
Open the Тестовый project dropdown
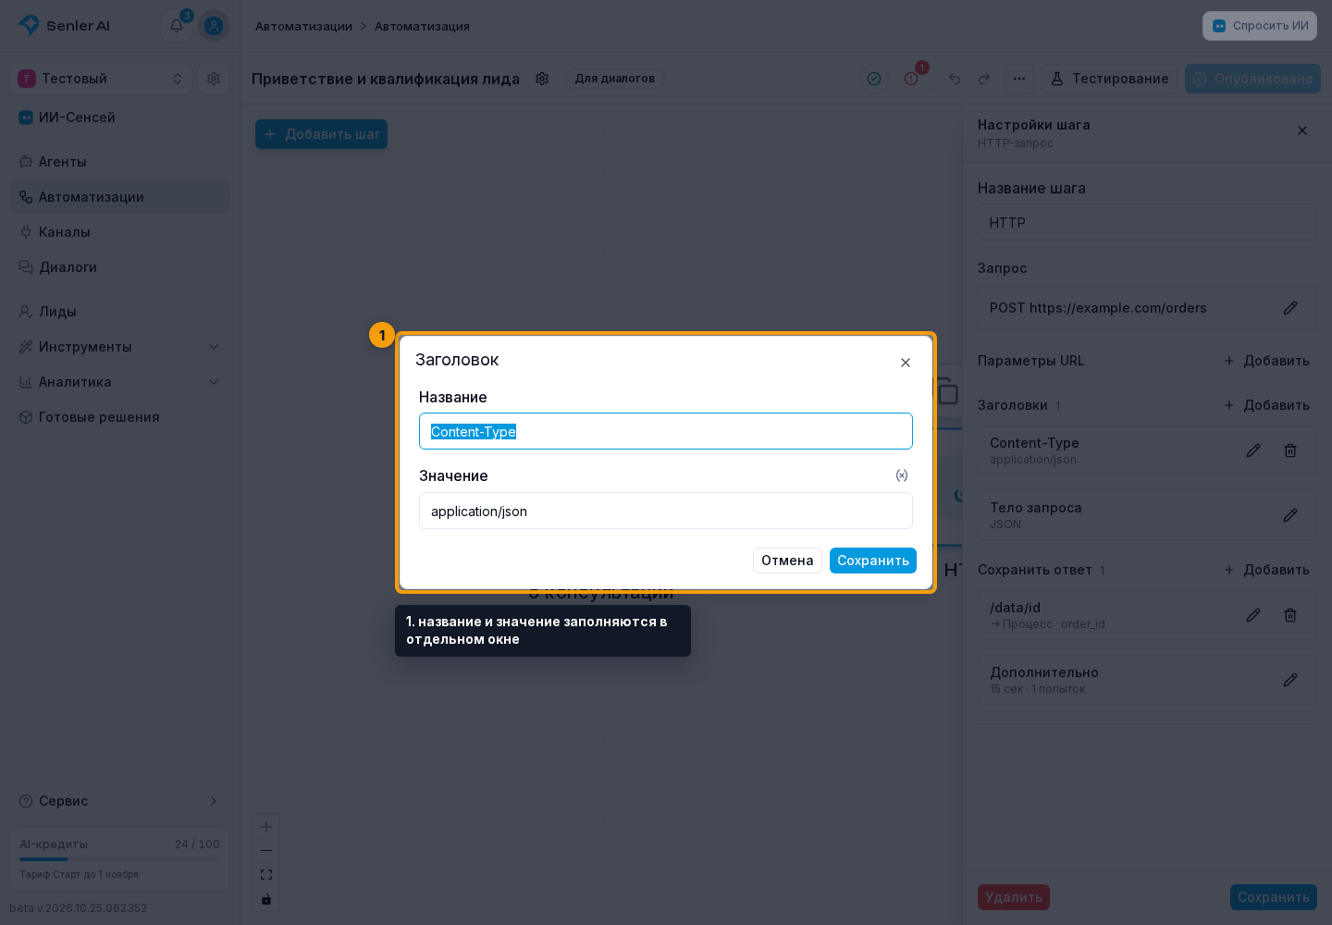click(101, 79)
